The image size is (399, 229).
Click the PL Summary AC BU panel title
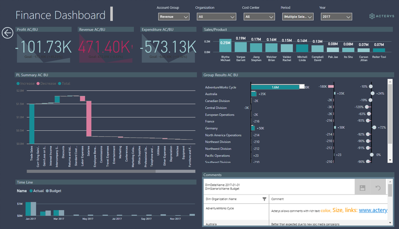click(x=32, y=75)
